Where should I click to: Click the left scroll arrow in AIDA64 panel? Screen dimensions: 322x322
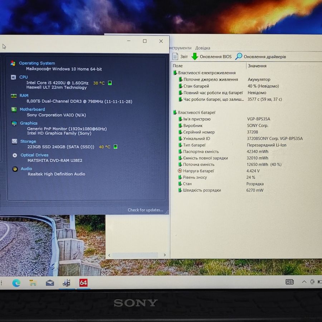pyautogui.click(x=109, y=255)
